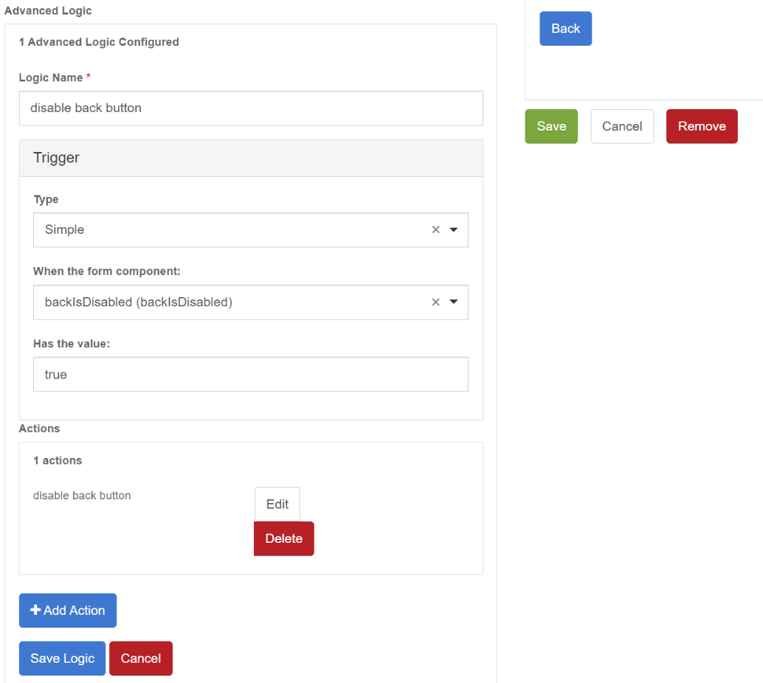
Task: Select the 'disable back button' action entry
Action: pyautogui.click(x=82, y=496)
